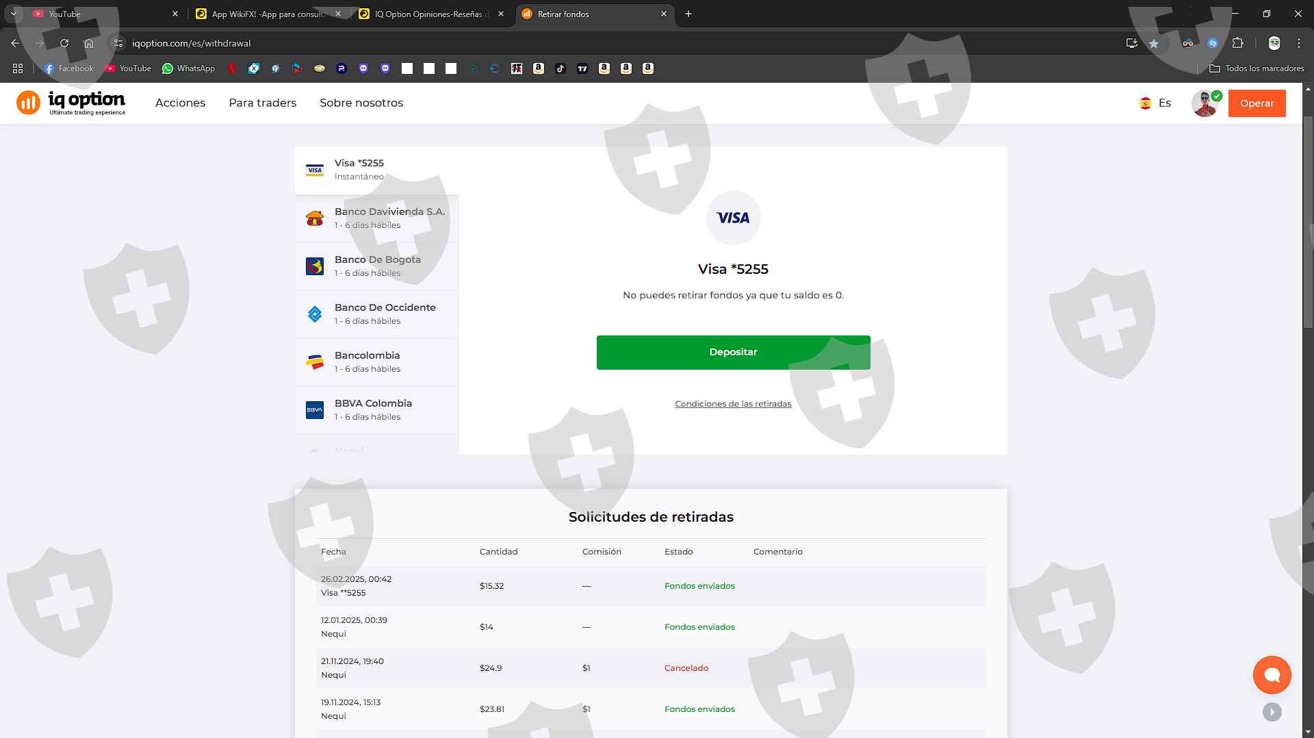Open the Netflix bookmark icon
Image resolution: width=1314 pixels, height=738 pixels.
tap(232, 68)
